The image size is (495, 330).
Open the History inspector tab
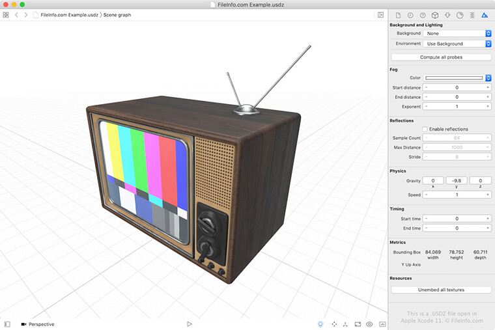[x=410, y=15]
